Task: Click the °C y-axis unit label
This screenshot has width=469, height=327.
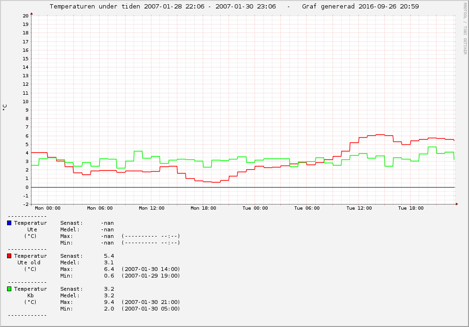Action: [5, 107]
